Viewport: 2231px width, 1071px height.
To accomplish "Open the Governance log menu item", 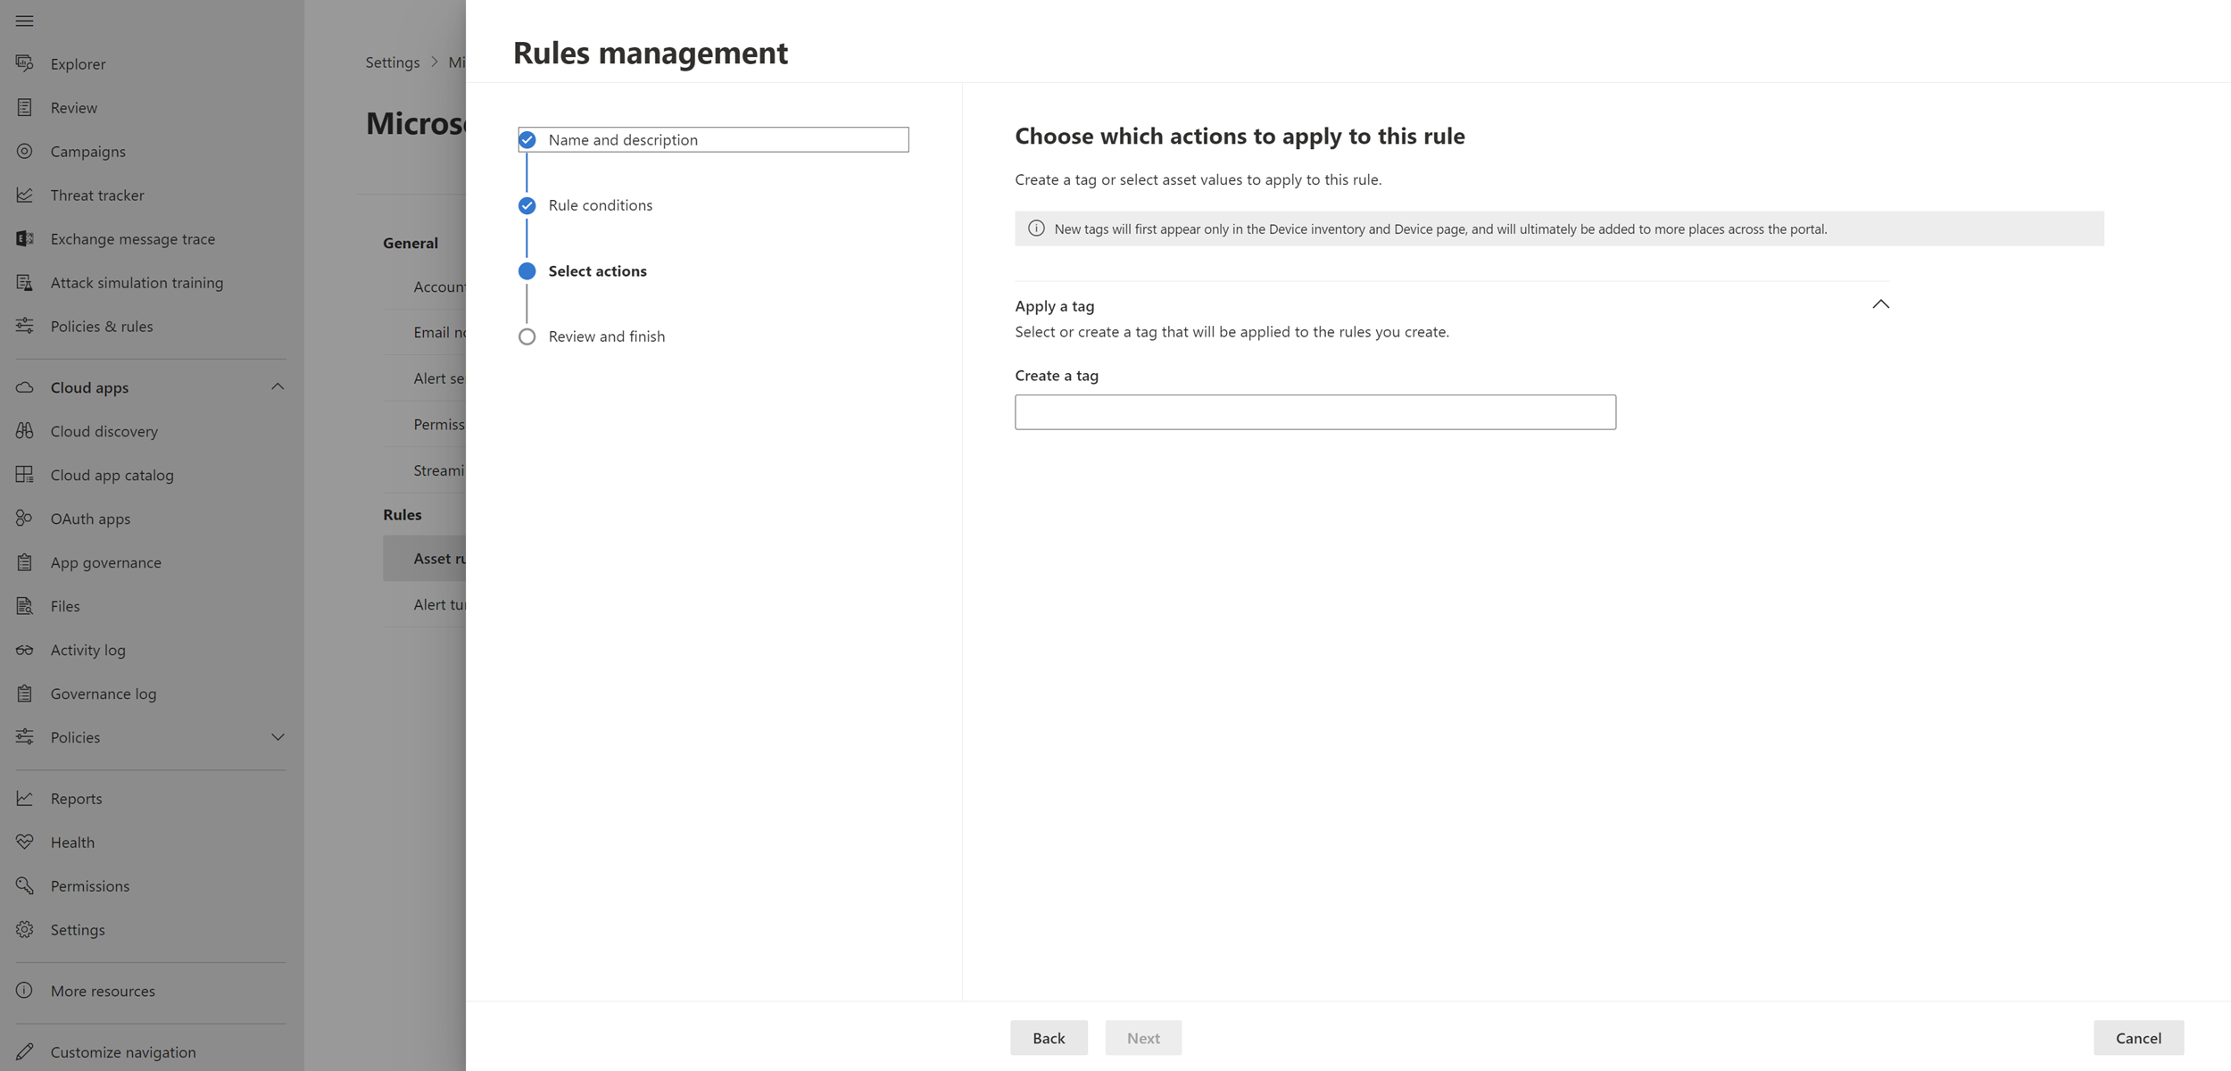I will coord(103,693).
